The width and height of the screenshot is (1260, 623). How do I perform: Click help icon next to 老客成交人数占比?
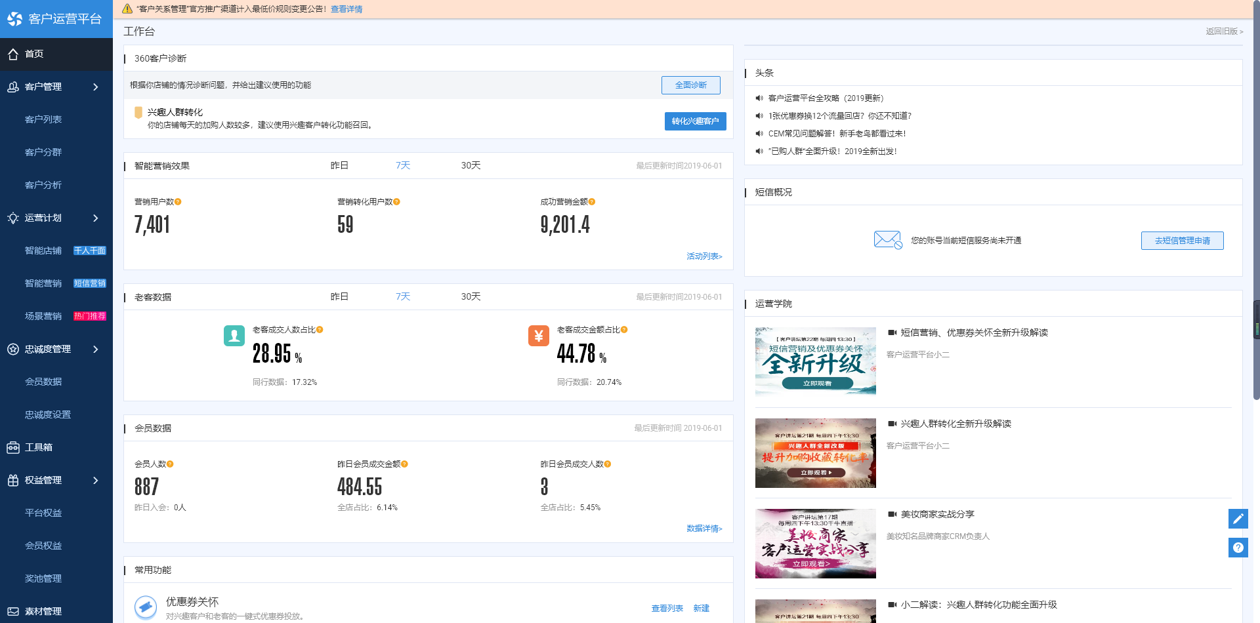320,330
